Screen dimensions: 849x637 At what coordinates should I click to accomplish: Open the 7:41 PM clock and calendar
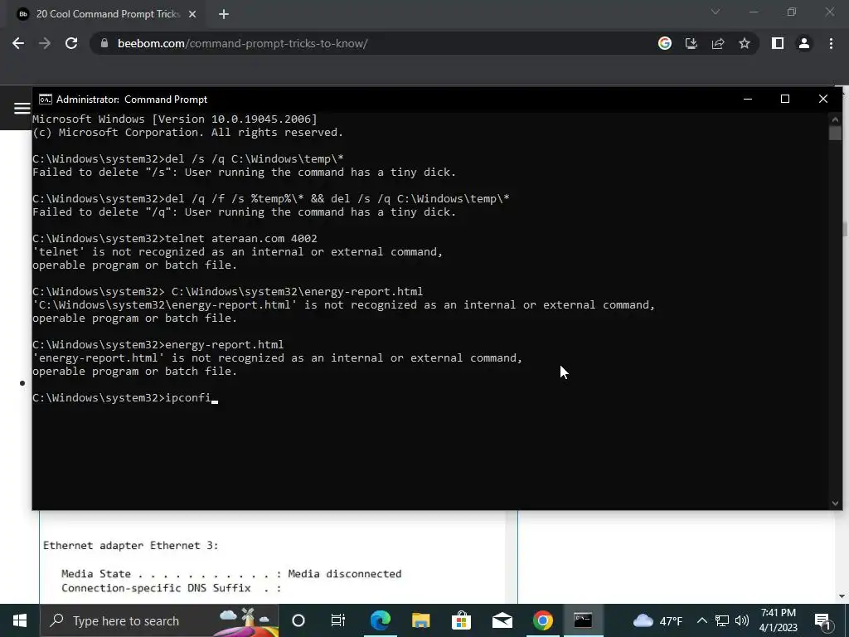click(779, 620)
